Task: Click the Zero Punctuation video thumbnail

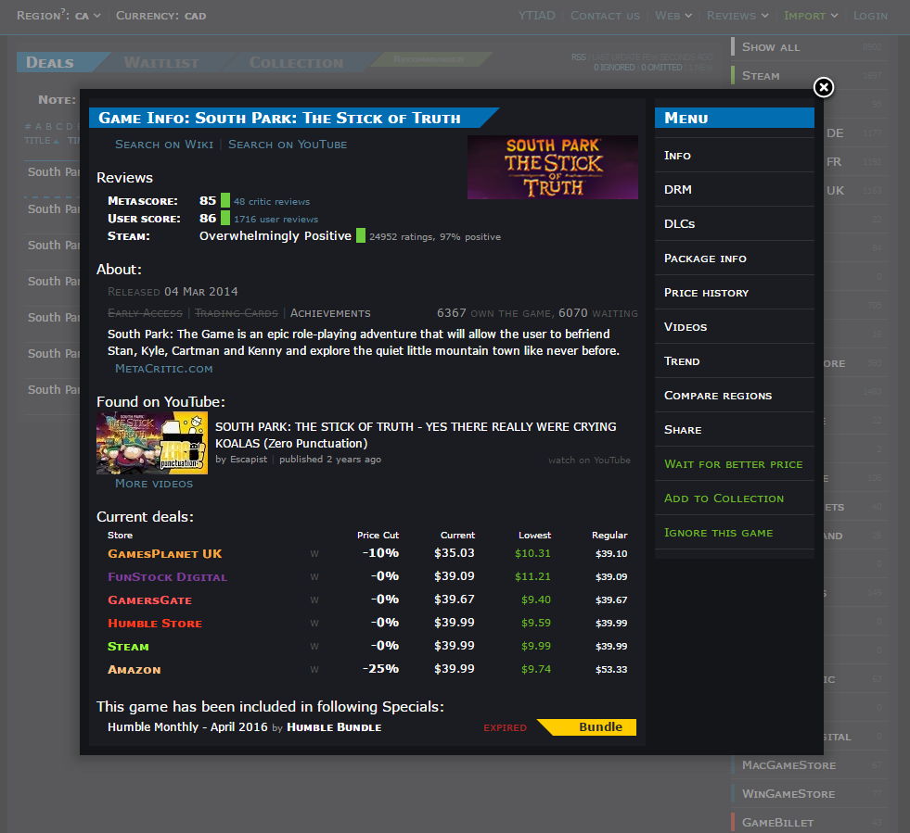Action: [152, 443]
